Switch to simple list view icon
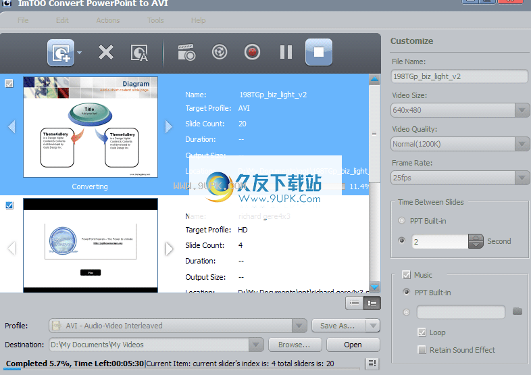This screenshot has width=531, height=375. coord(354,303)
